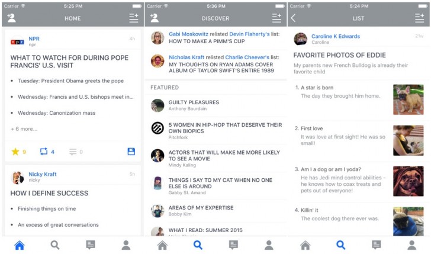This screenshot has height=254, width=431.
Task: Open new list icon in Home header
Action: click(x=133, y=18)
